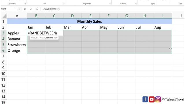Open the Clipboard group dialog launcher
The width and height of the screenshot is (185, 104).
[25, 4]
